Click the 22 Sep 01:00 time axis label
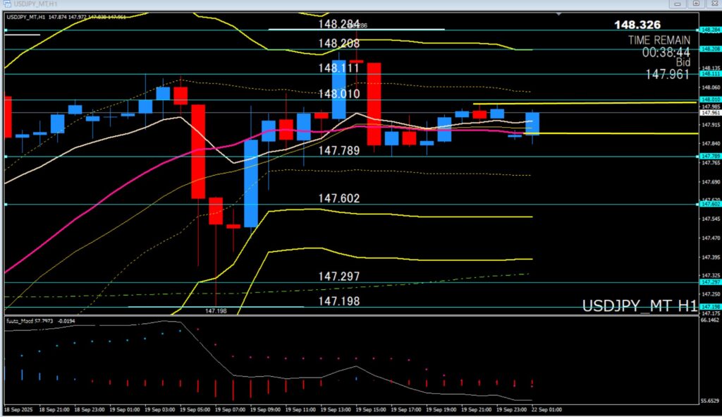This screenshot has height=417, width=722. [546, 409]
